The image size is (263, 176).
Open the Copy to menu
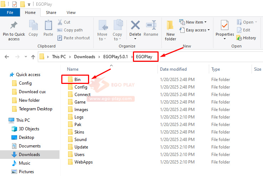[117, 30]
